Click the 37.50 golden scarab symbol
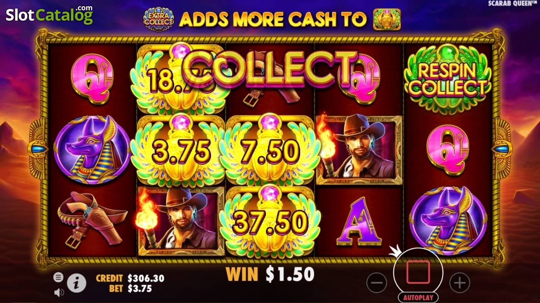 click(x=270, y=221)
